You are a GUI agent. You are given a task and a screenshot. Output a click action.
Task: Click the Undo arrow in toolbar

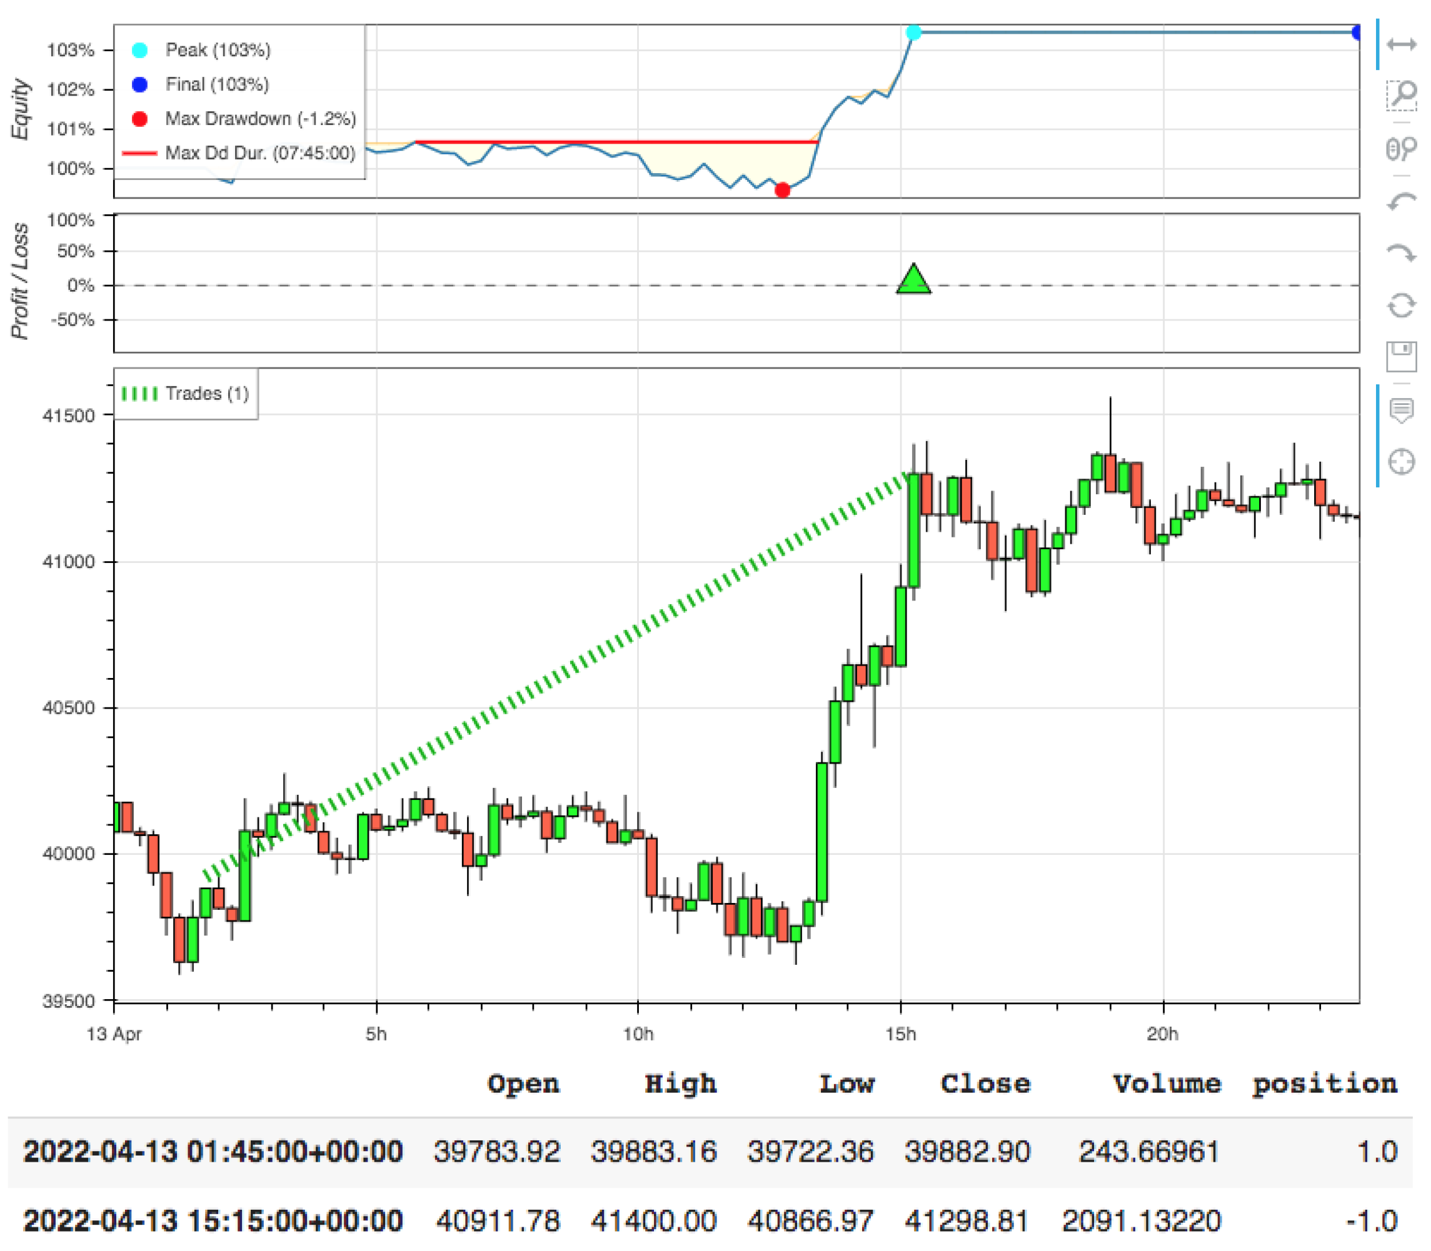(x=1400, y=202)
